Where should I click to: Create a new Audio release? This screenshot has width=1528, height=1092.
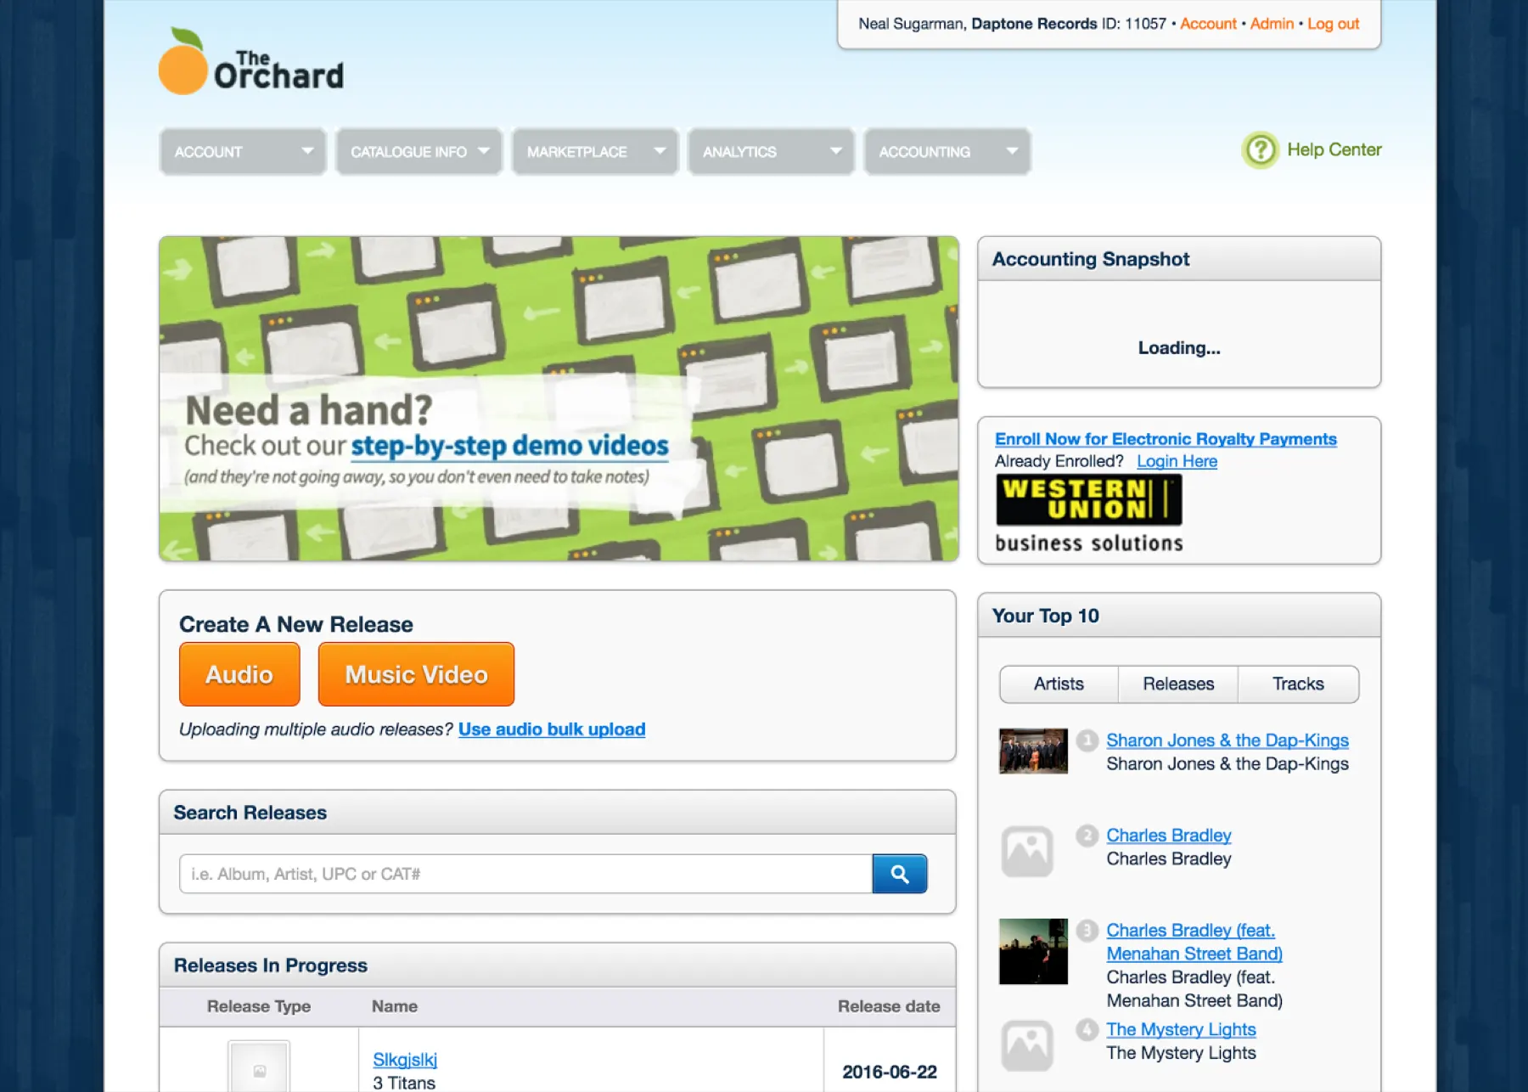click(239, 674)
